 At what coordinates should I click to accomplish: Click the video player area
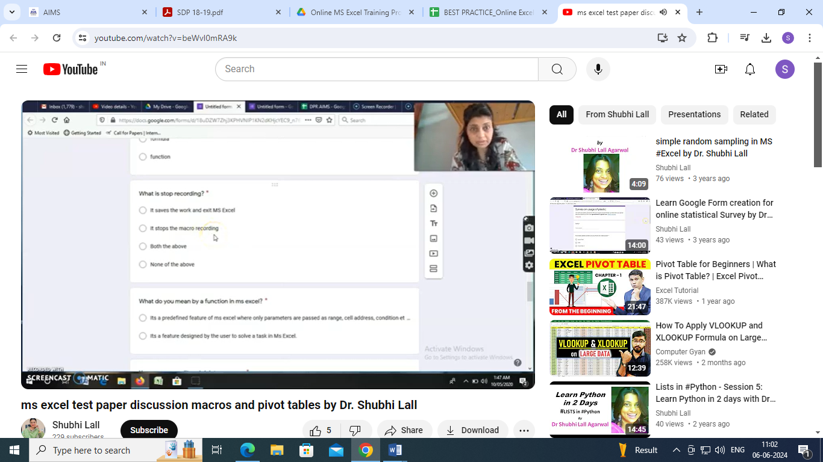click(278, 245)
